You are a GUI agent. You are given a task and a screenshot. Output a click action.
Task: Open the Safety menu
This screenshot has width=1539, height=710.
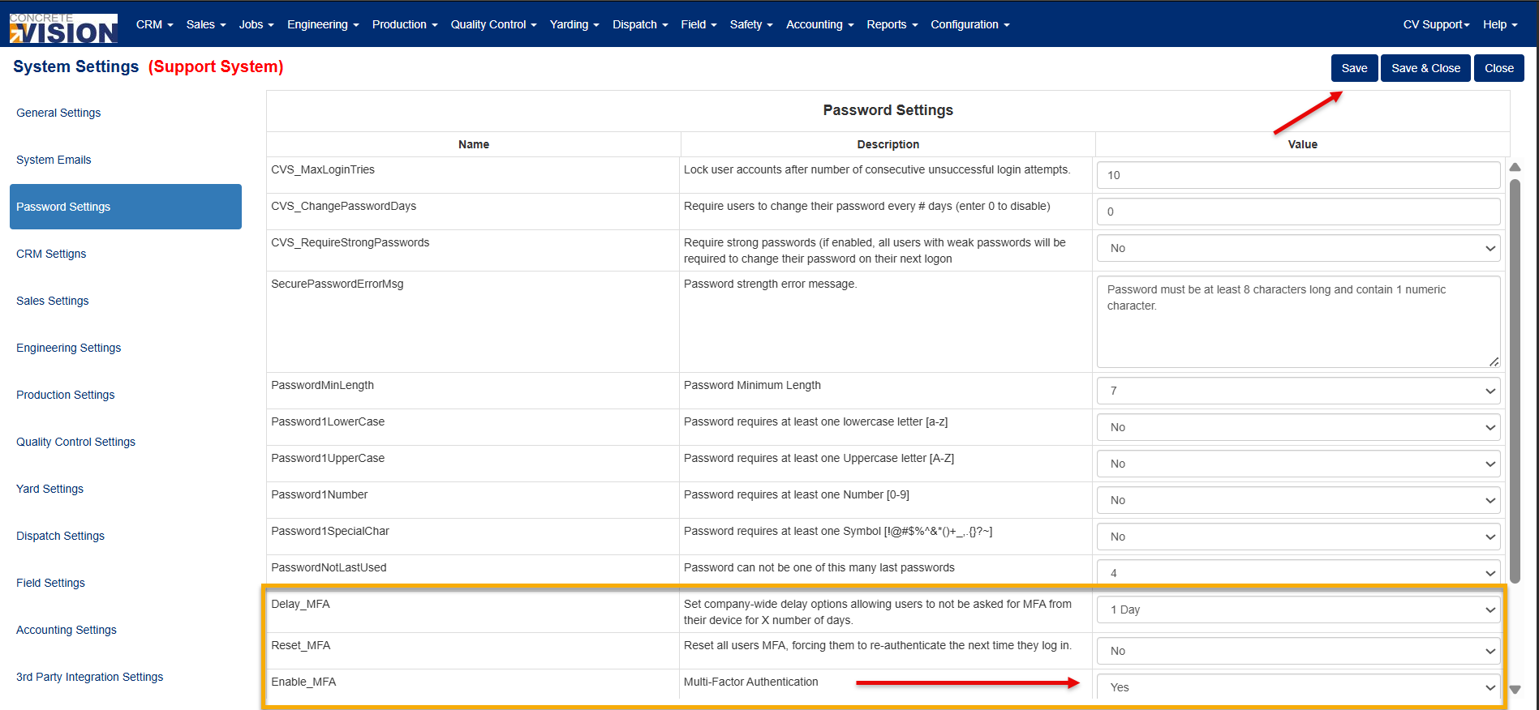(x=751, y=24)
